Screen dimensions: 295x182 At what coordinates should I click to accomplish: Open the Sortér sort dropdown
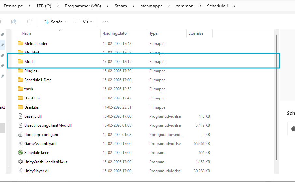[x=55, y=22]
